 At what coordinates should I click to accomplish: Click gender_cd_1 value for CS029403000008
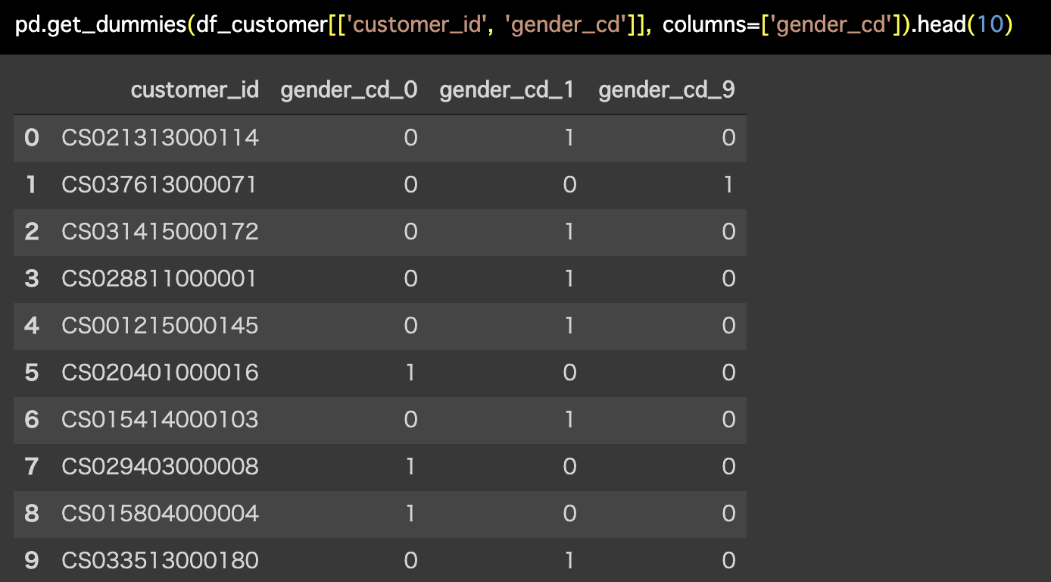pyautogui.click(x=569, y=467)
